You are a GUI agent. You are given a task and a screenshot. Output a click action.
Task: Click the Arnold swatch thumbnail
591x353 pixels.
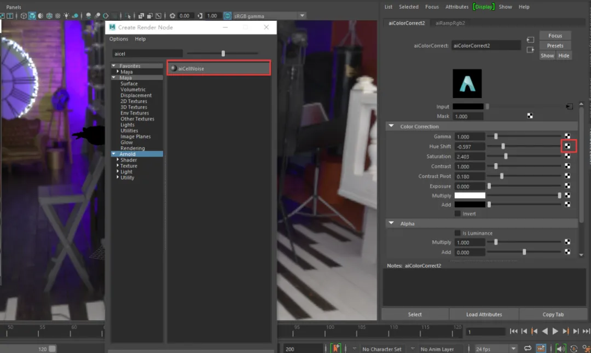click(x=467, y=83)
